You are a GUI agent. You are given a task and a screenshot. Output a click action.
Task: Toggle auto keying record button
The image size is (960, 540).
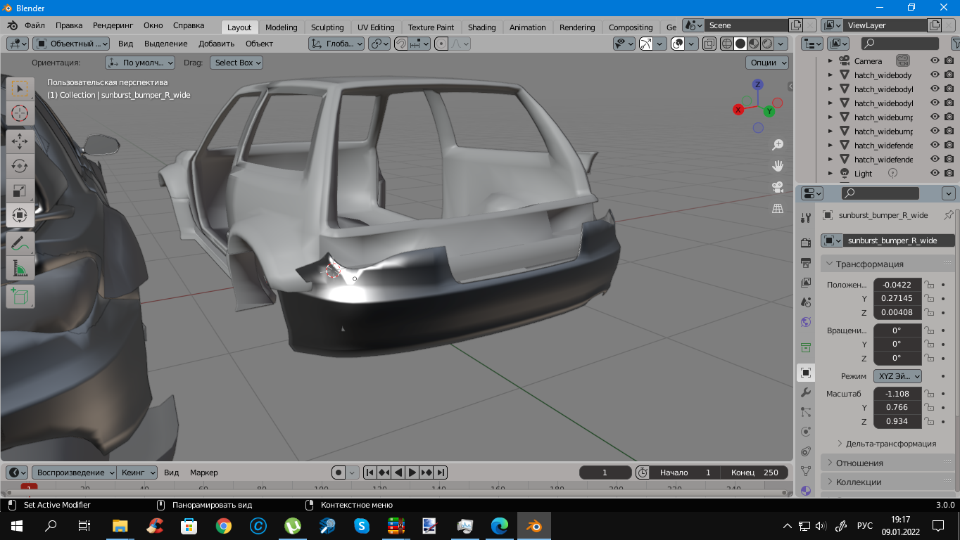pyautogui.click(x=339, y=472)
